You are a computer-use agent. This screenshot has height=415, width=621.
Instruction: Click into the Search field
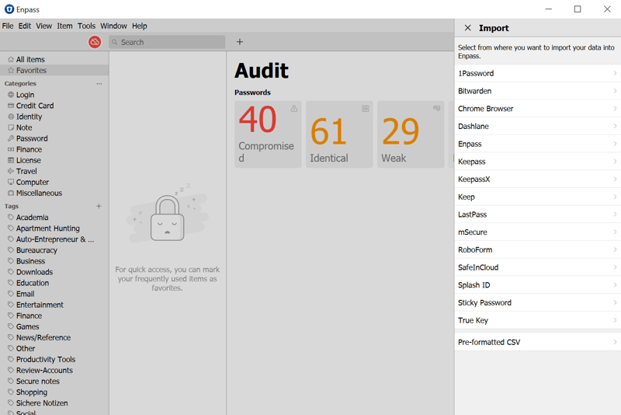pyautogui.click(x=167, y=42)
